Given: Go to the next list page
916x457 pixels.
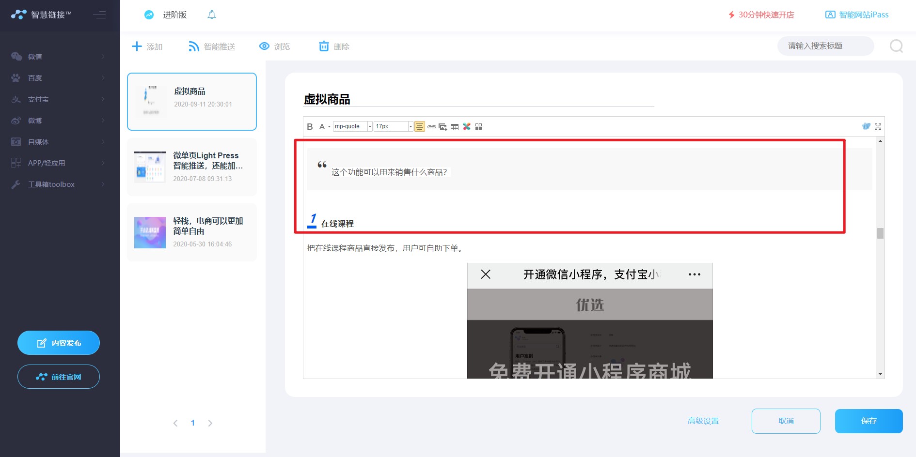Looking at the screenshot, I should (x=210, y=423).
